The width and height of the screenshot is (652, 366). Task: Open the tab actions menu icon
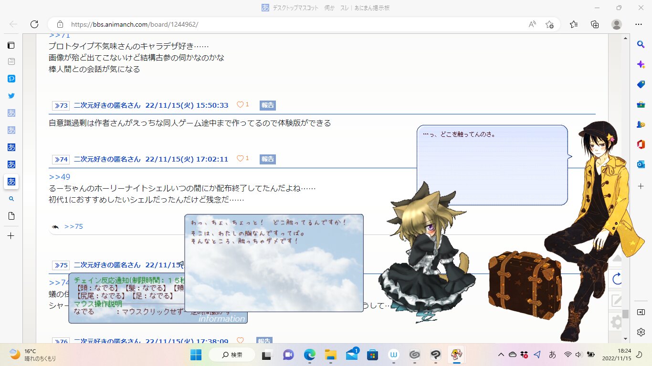(11, 45)
